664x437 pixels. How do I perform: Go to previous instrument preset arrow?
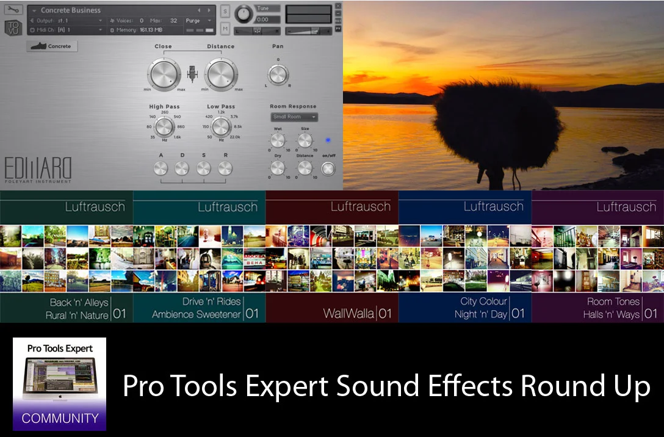tap(199, 10)
